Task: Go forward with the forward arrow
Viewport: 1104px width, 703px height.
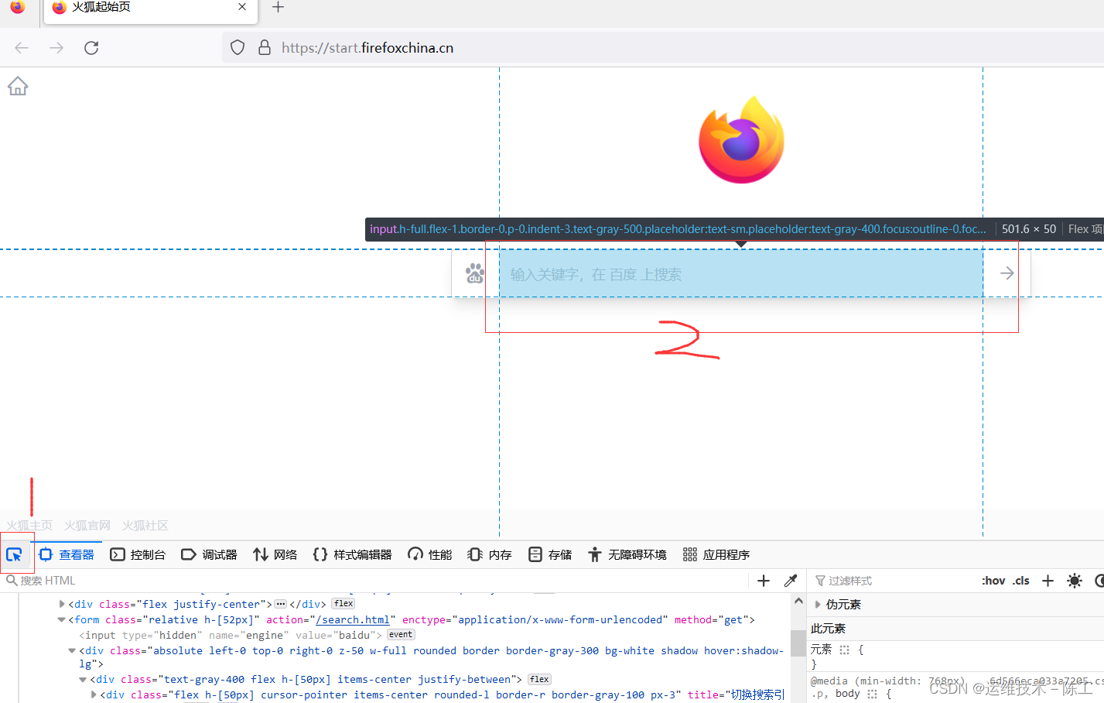Action: [x=56, y=48]
